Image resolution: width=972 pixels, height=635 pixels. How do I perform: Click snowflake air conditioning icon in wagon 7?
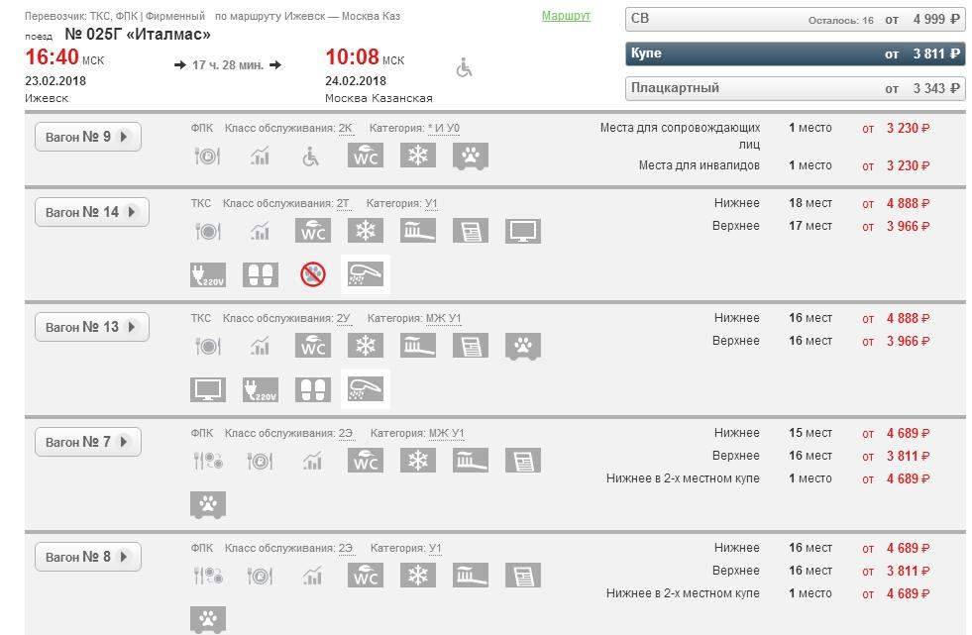tap(418, 461)
